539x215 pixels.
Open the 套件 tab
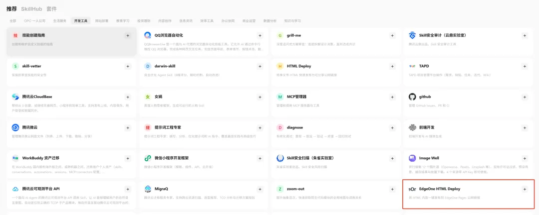[x=51, y=9]
